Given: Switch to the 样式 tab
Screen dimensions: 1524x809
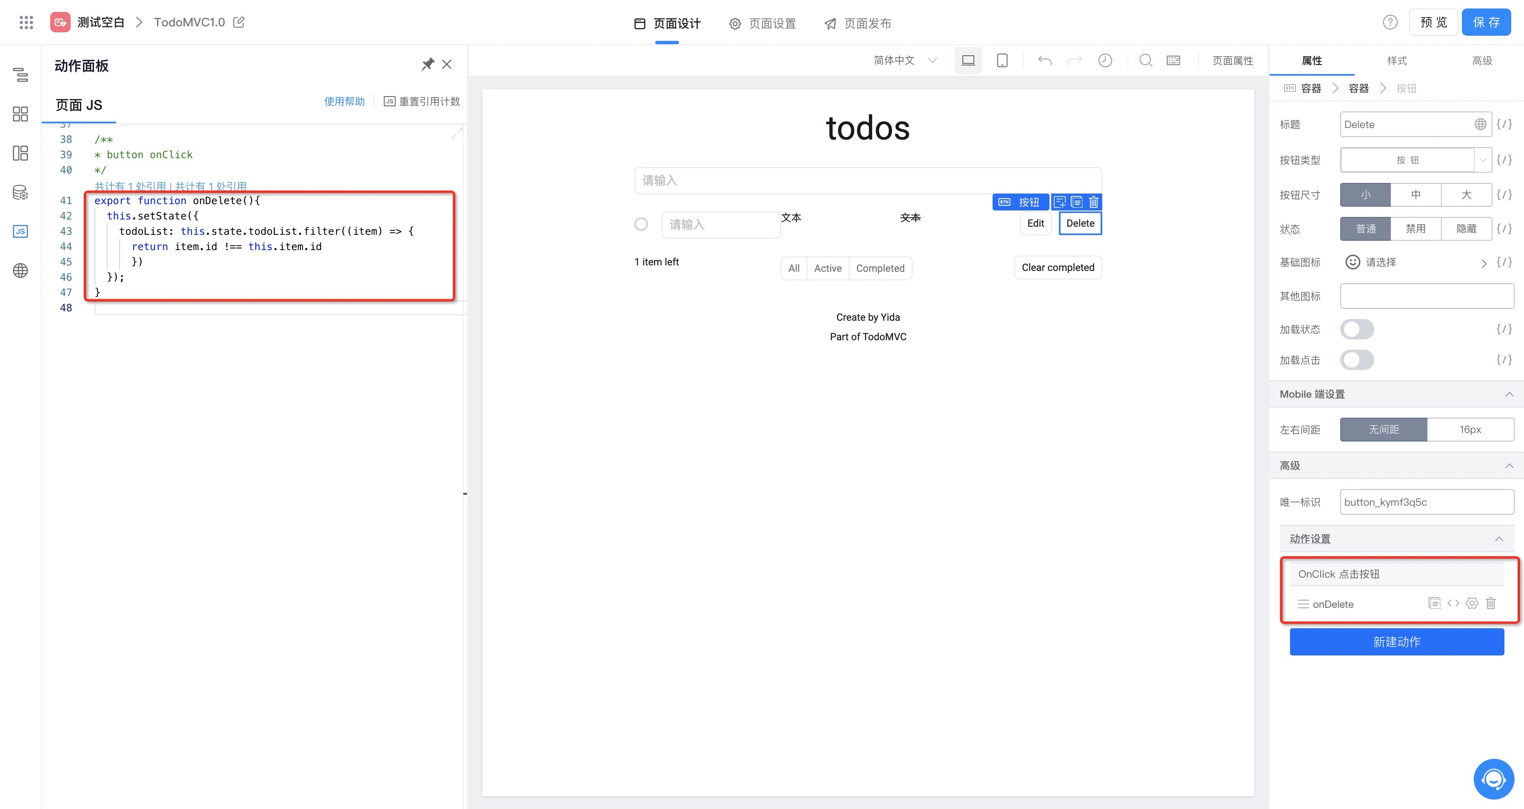Looking at the screenshot, I should [1396, 60].
